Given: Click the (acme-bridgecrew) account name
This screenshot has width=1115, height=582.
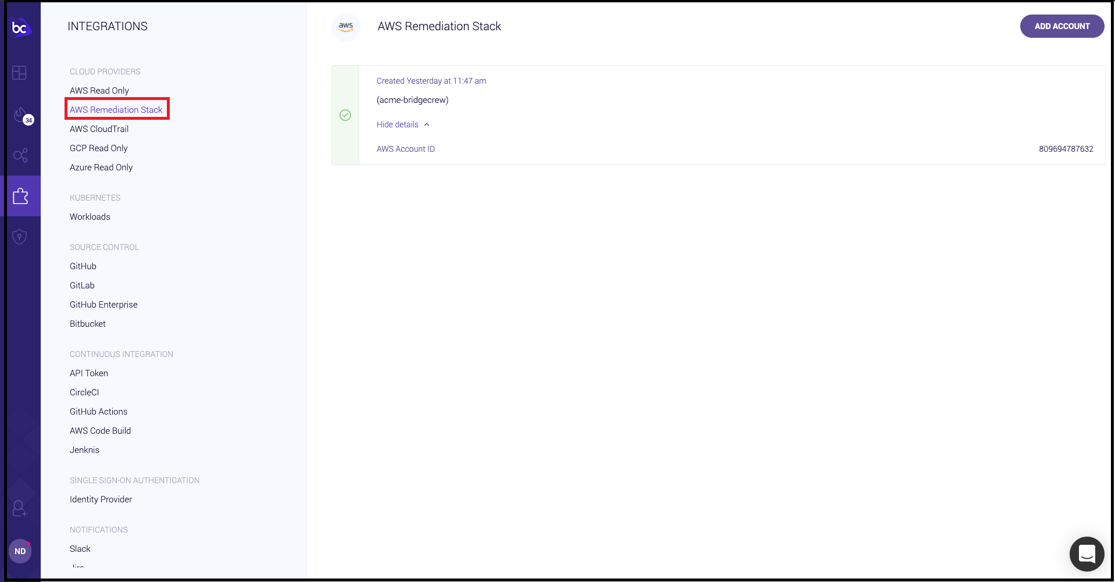Looking at the screenshot, I should coord(413,100).
